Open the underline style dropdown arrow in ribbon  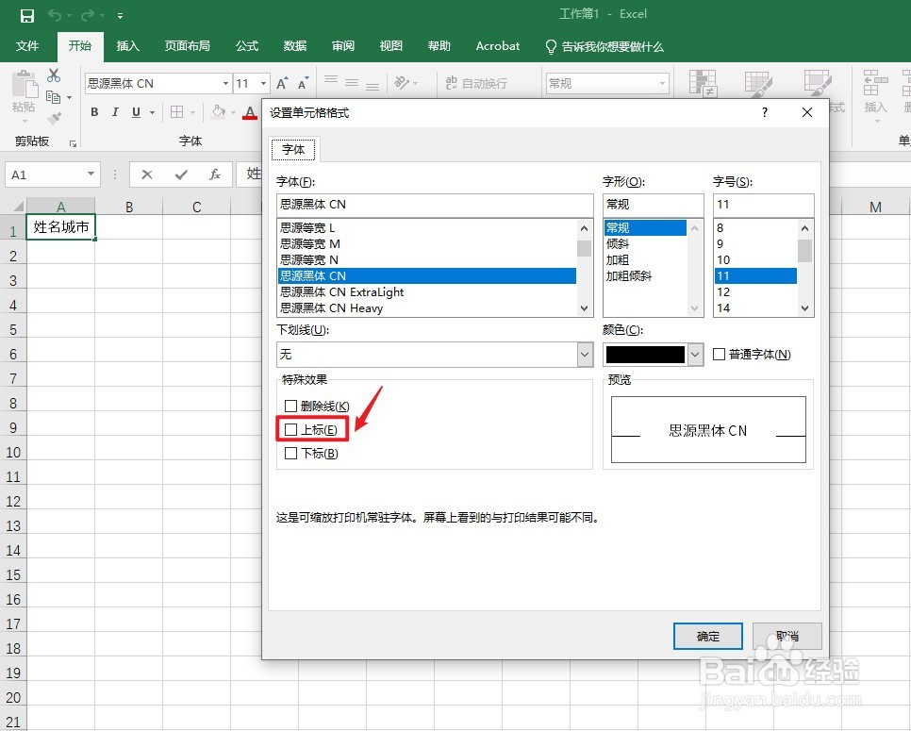pyautogui.click(x=152, y=113)
